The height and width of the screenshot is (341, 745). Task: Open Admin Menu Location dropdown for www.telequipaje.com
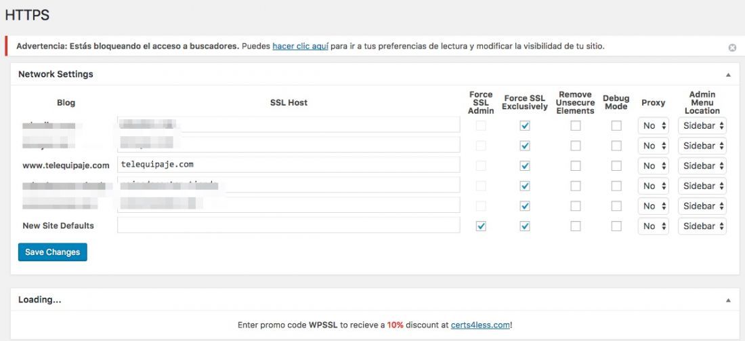point(702,166)
